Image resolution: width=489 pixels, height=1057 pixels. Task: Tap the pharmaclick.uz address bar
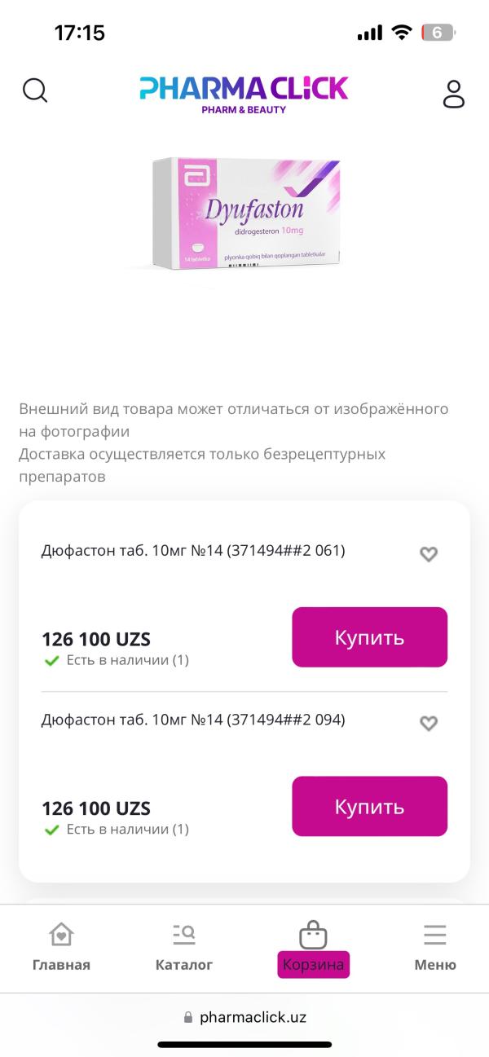tap(244, 1017)
